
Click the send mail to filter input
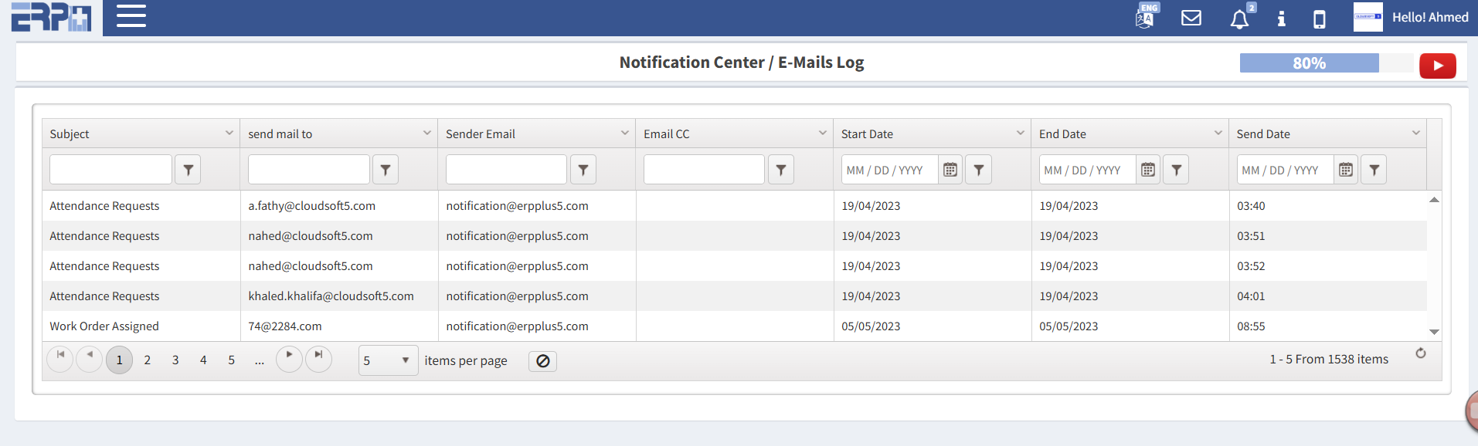308,170
